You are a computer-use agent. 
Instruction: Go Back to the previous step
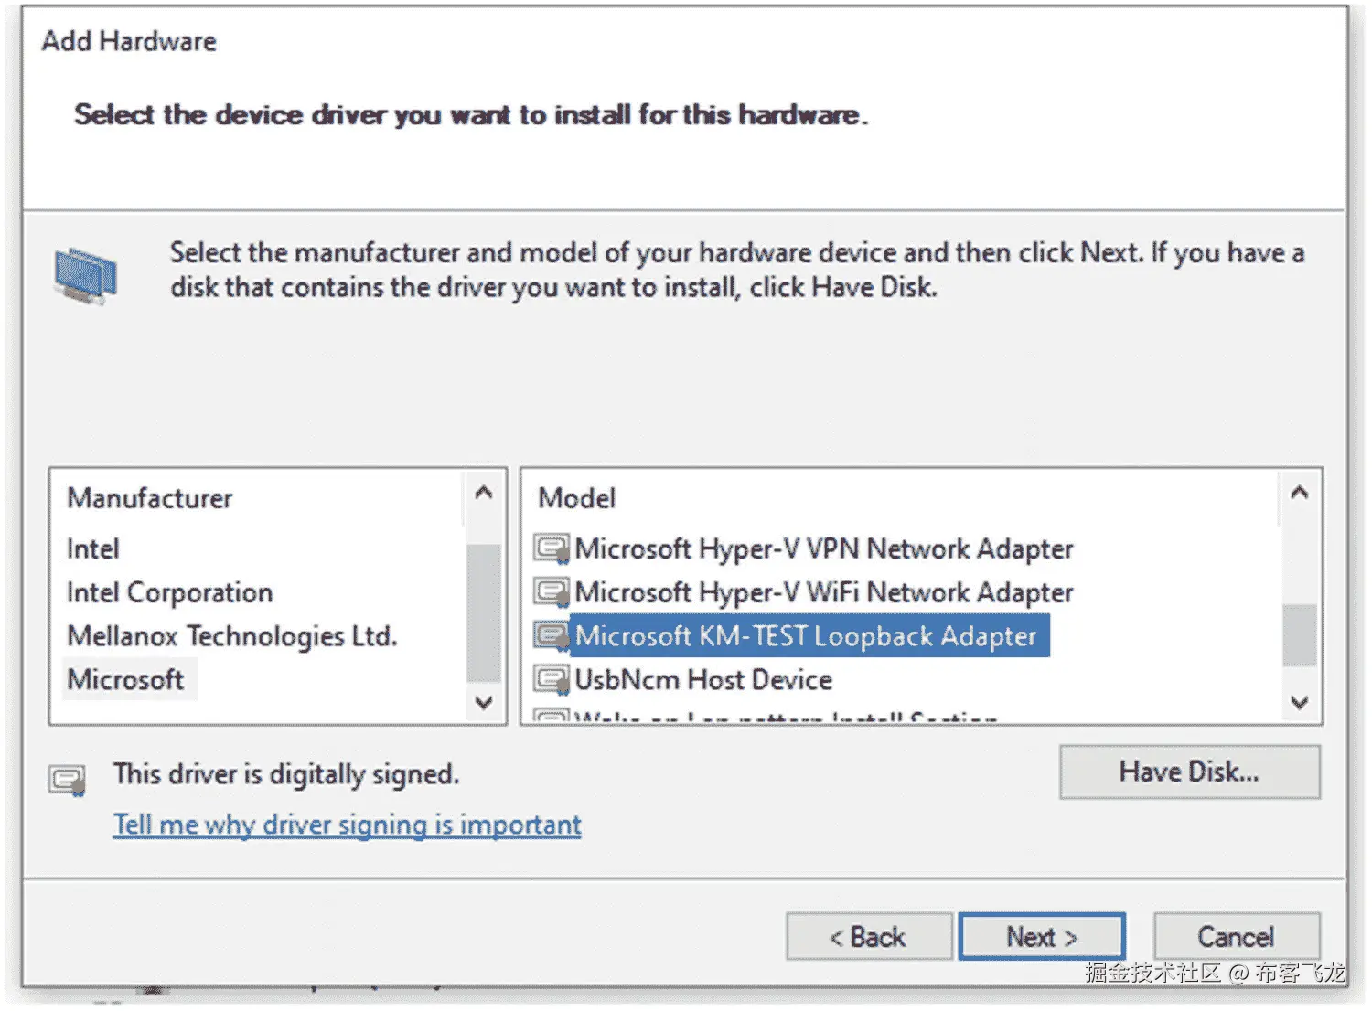(x=868, y=937)
